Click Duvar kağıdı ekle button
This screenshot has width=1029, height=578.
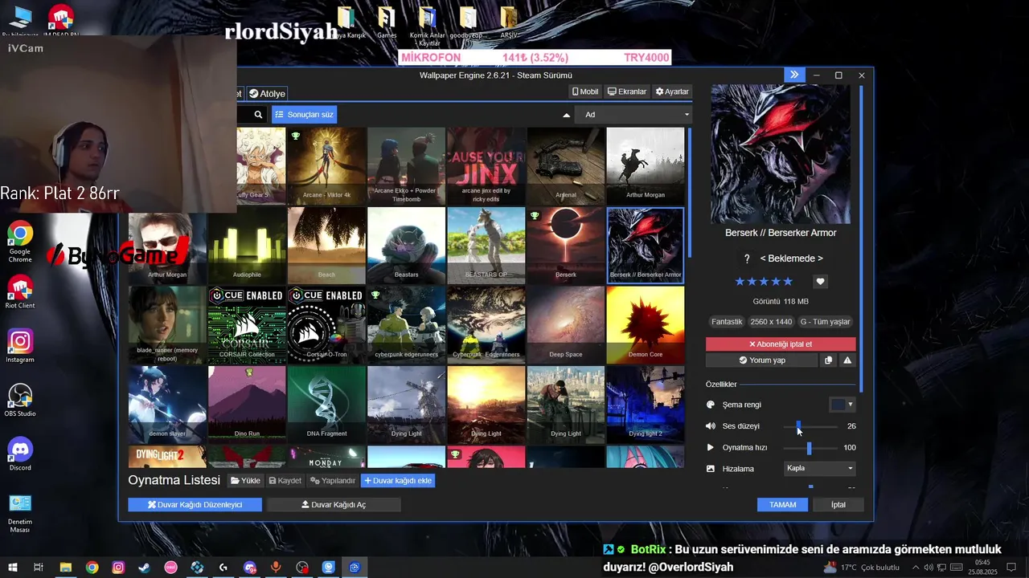coord(398,481)
